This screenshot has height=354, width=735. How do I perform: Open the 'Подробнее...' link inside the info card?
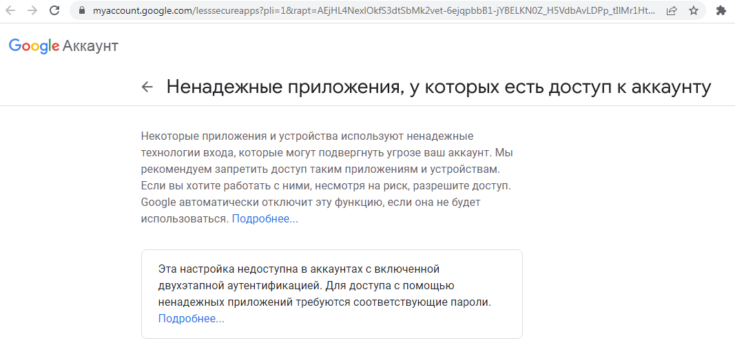(x=191, y=319)
